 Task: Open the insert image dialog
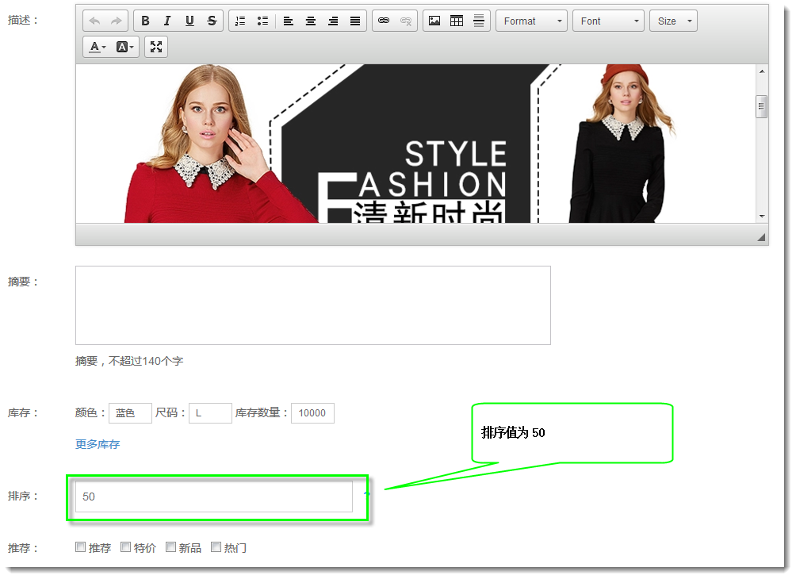tap(434, 21)
